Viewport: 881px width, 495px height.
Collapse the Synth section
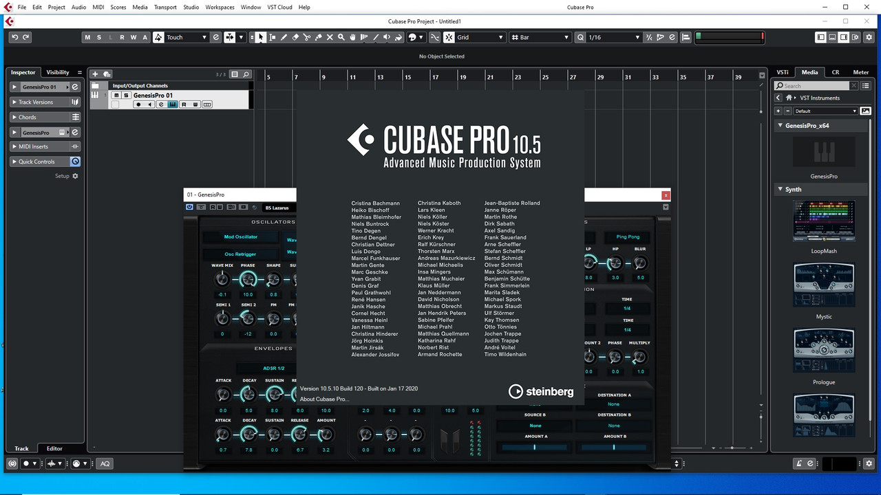click(x=780, y=189)
